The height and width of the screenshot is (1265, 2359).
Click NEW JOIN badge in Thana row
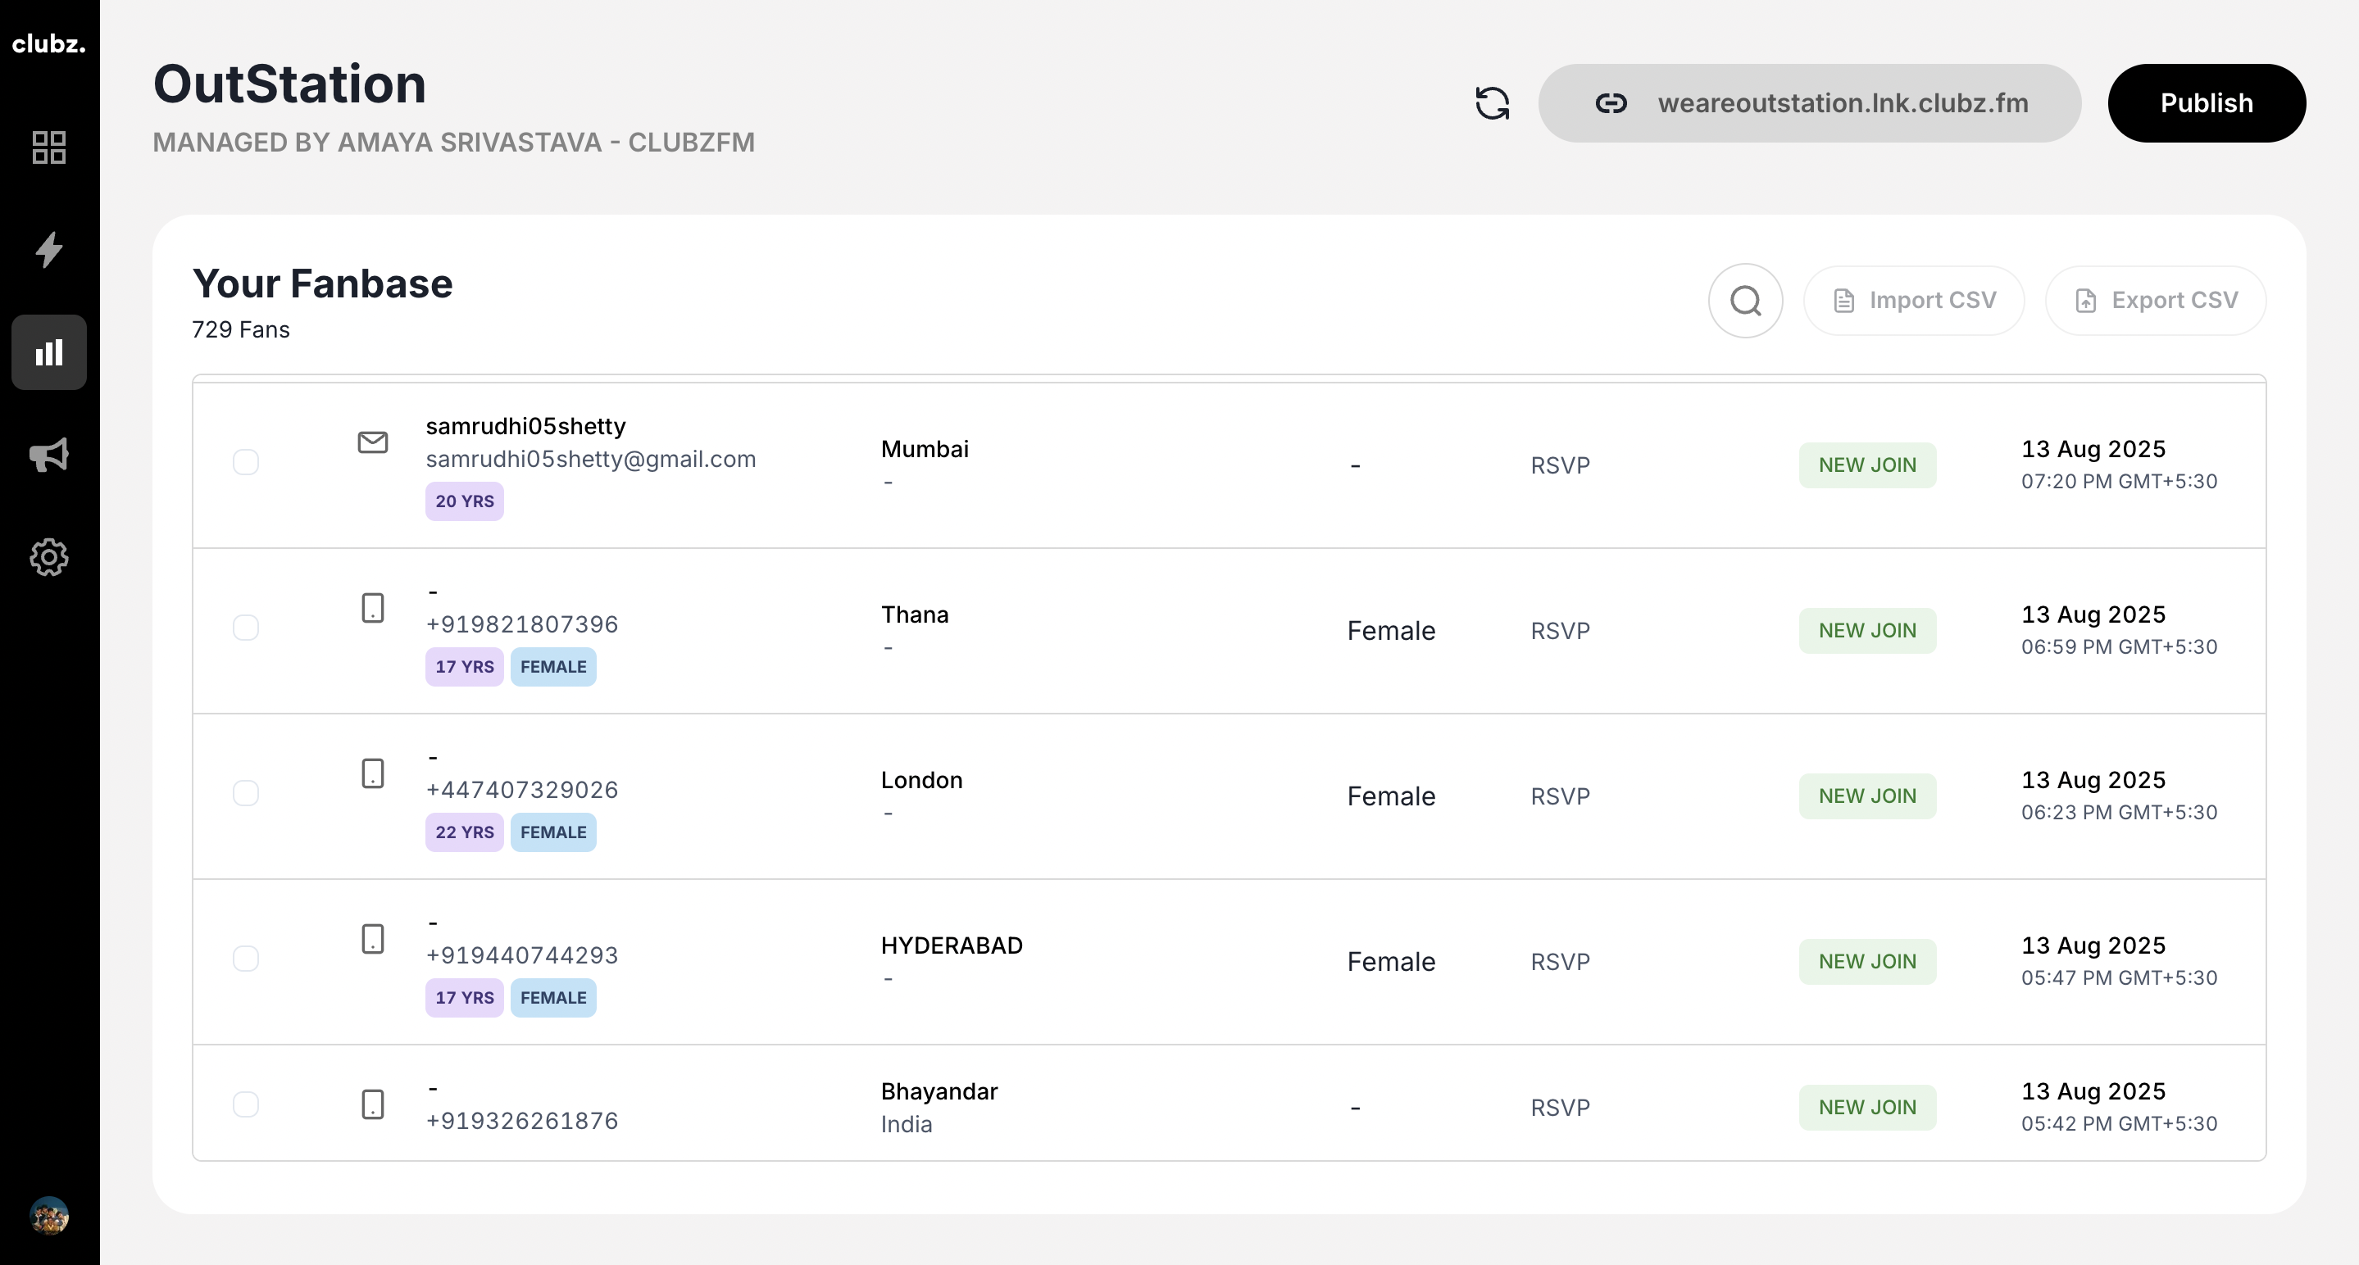click(x=1867, y=632)
